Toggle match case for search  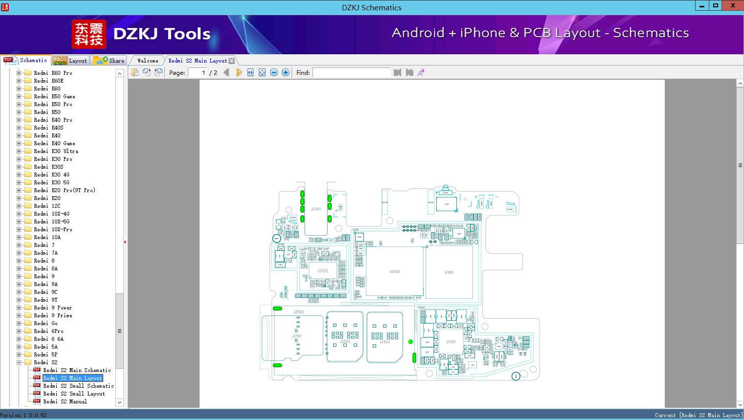tap(421, 72)
